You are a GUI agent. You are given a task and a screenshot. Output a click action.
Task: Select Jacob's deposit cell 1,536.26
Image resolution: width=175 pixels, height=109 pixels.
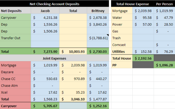tap(45, 24)
